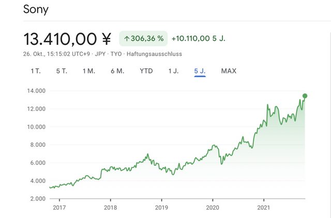The height and width of the screenshot is (218, 331).
Task: Switch chart to 1 J. range
Action: [173, 71]
